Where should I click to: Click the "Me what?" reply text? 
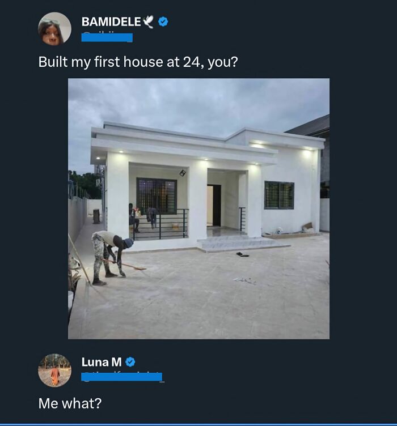[x=70, y=403]
